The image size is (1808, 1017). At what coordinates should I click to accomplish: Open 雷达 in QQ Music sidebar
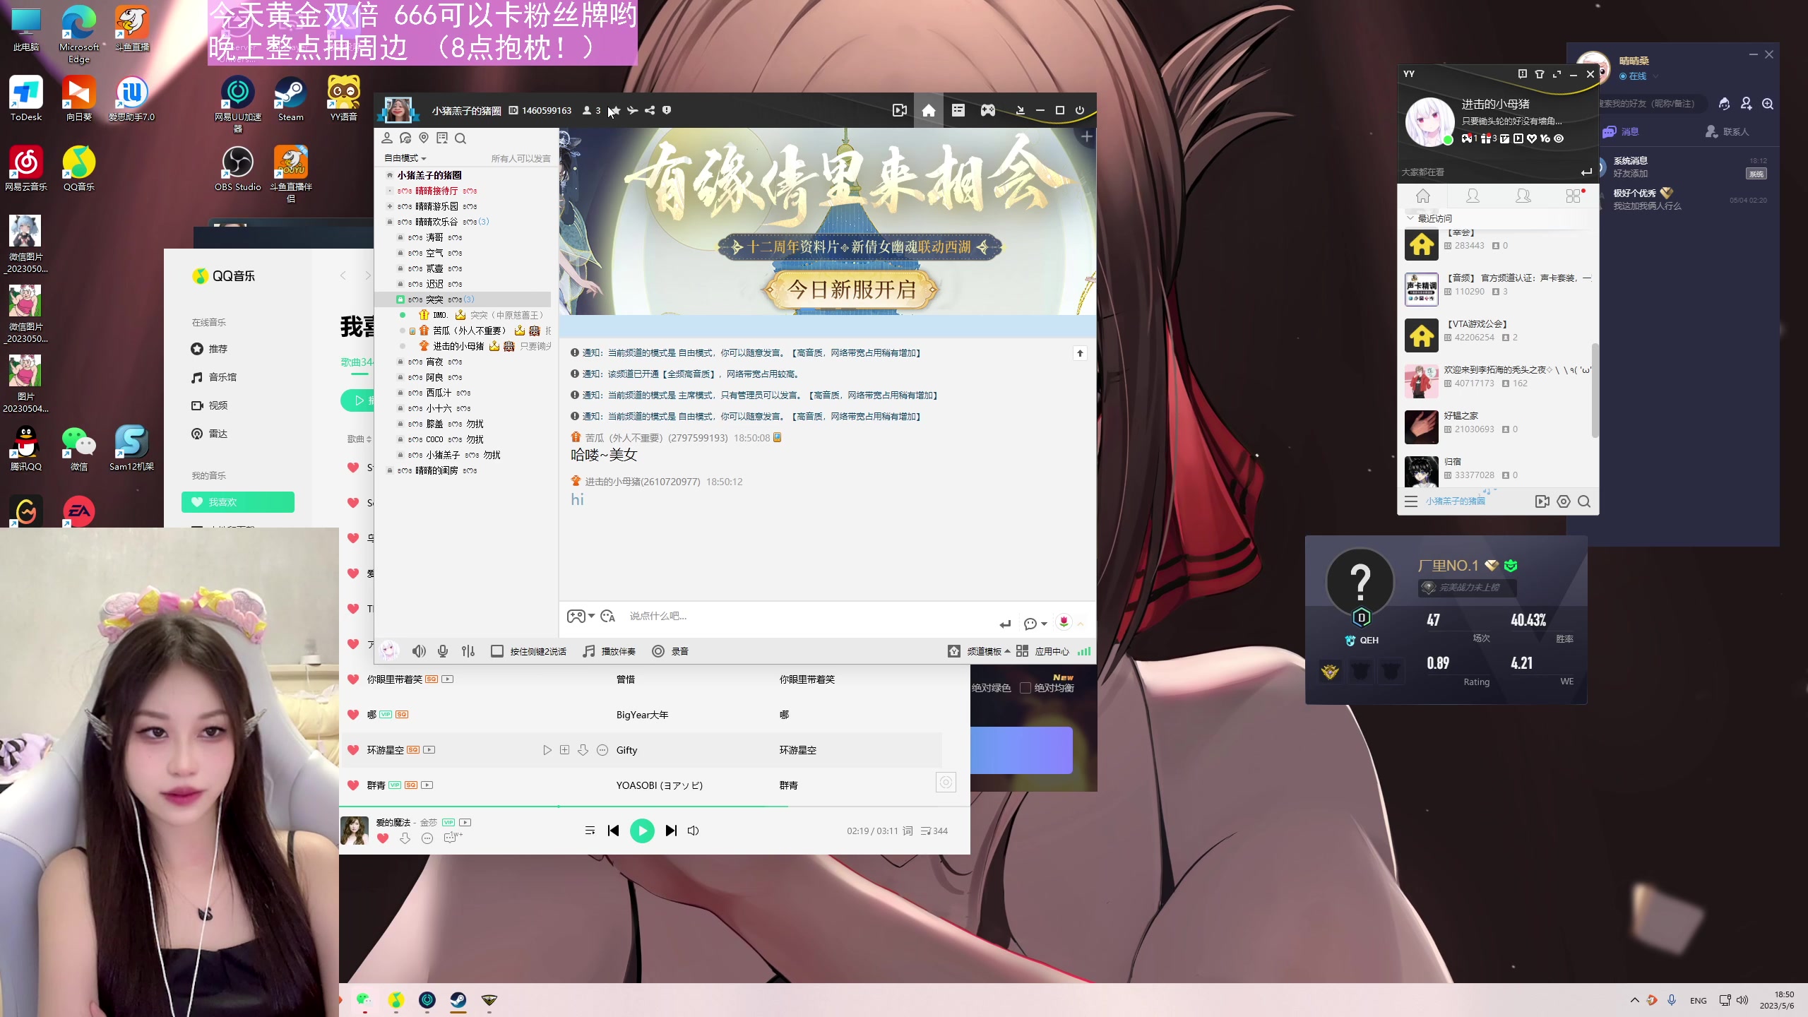coord(210,434)
